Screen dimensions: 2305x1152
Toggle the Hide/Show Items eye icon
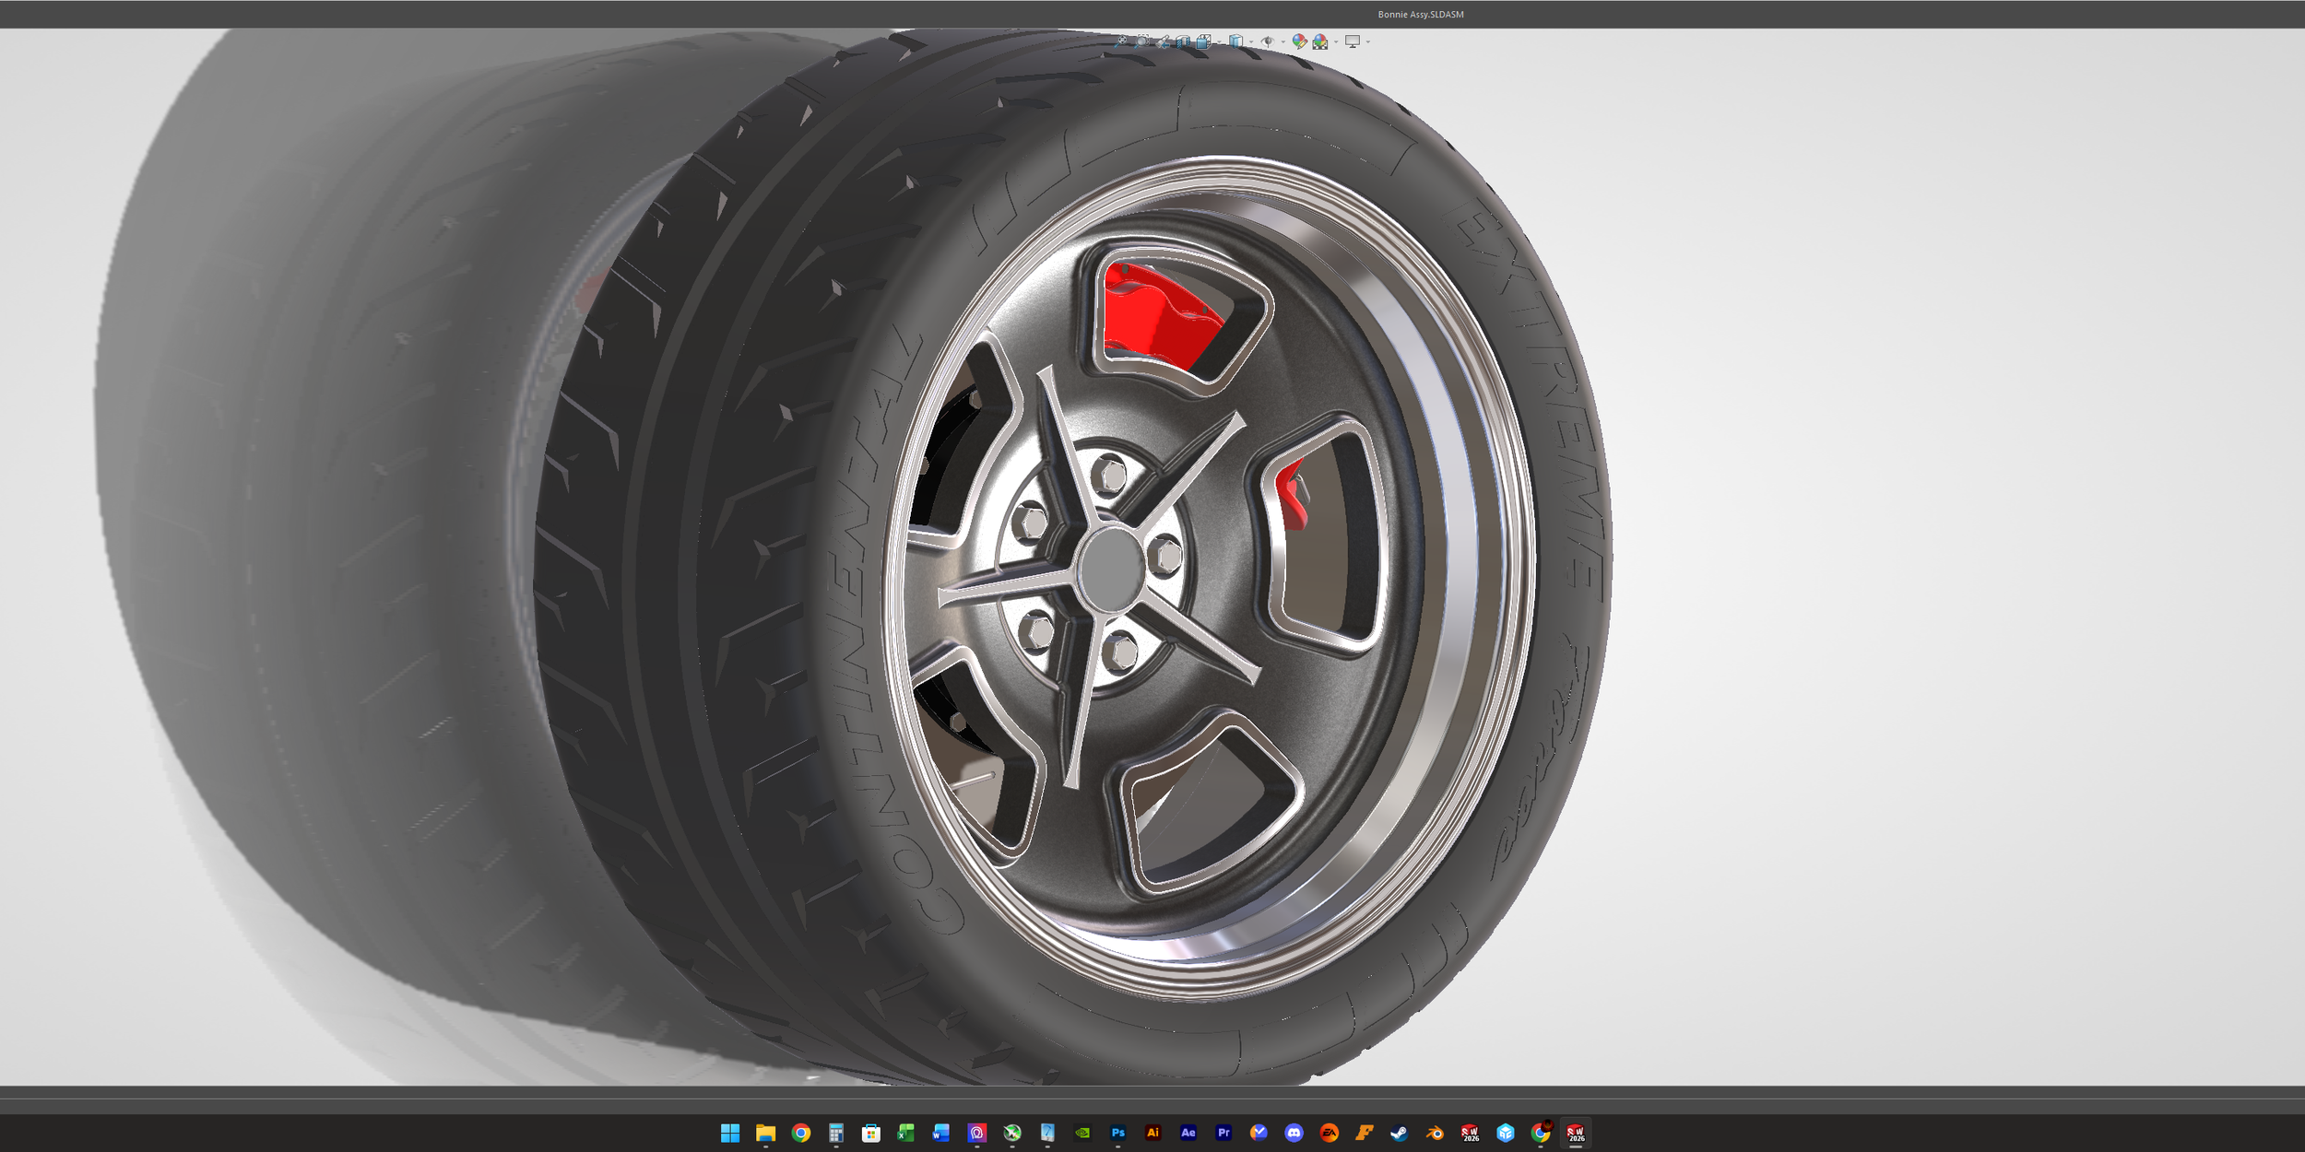1268,41
